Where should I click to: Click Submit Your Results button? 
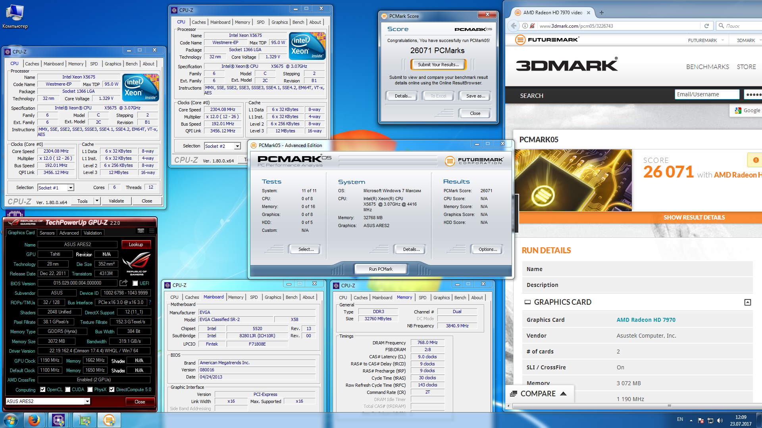click(x=438, y=65)
